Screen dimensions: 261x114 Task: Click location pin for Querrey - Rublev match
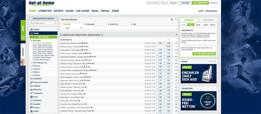[82, 43]
